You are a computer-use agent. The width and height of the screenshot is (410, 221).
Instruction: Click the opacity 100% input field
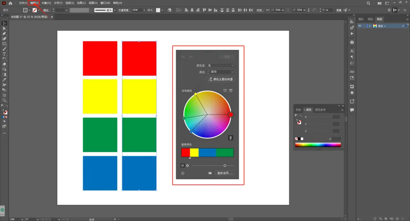(137, 10)
